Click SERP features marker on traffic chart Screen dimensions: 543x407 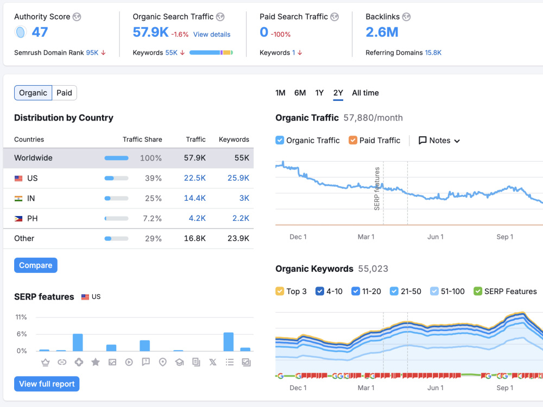click(377, 189)
